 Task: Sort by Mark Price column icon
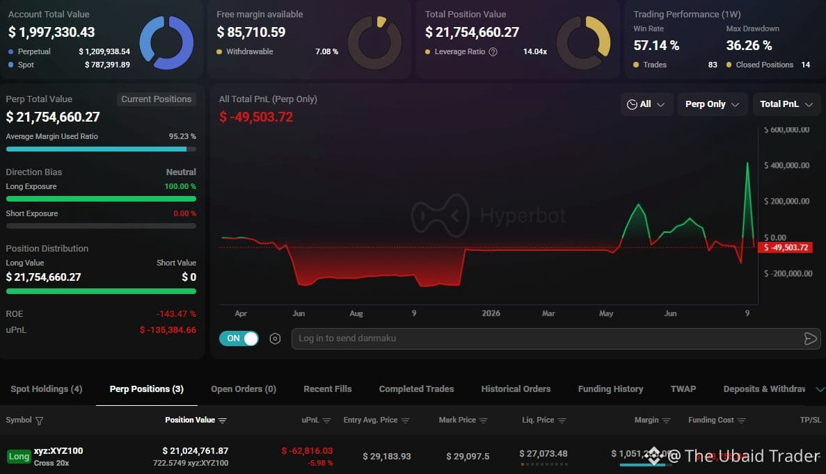click(483, 420)
